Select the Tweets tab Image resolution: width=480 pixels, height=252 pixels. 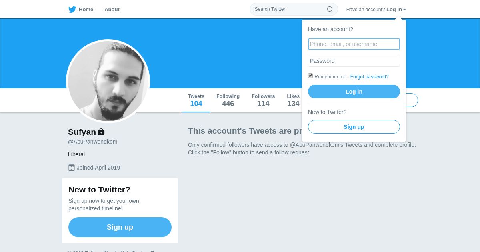(x=196, y=100)
